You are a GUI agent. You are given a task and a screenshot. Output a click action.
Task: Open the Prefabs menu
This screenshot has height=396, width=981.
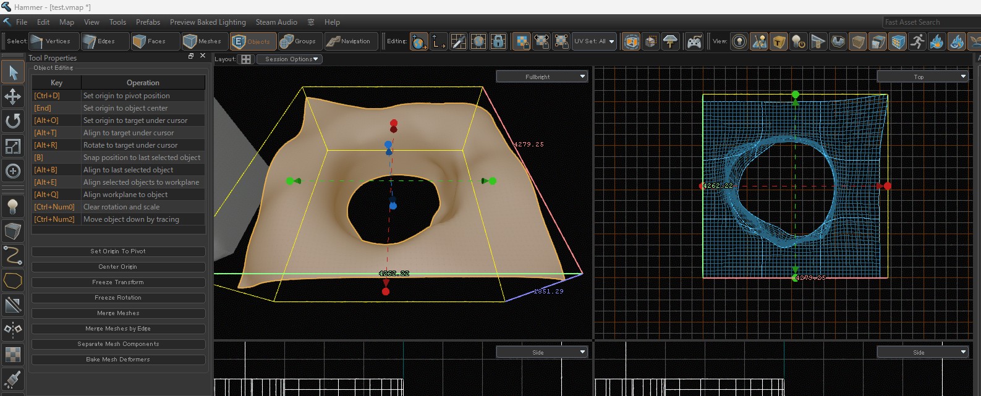point(148,22)
